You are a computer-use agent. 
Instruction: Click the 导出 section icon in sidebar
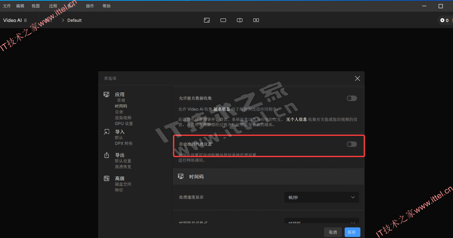click(106, 155)
